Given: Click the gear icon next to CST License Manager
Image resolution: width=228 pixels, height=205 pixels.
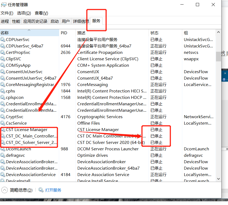Looking at the screenshot, I should coord(3,129).
